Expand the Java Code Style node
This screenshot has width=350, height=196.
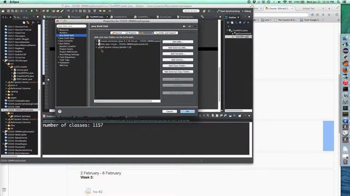(59, 38)
